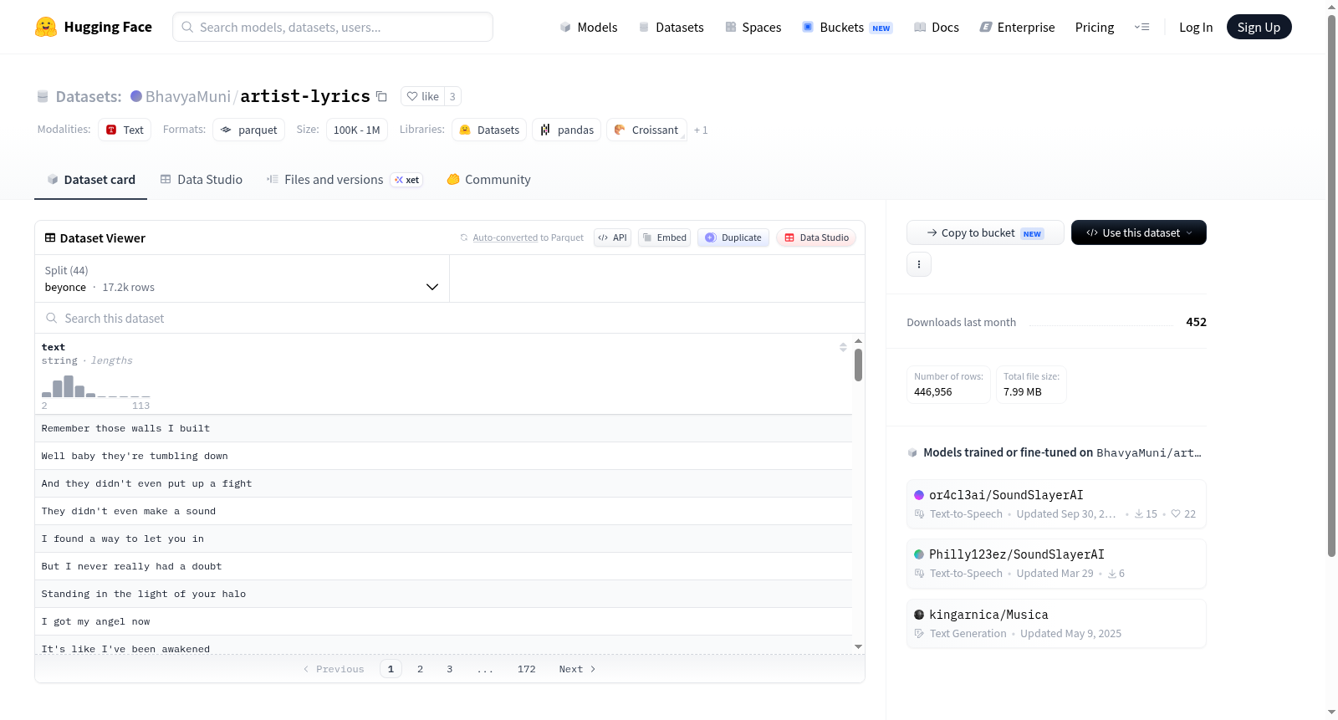The width and height of the screenshot is (1338, 720).
Task: Expand the navigation more-menu icon
Action: tap(1141, 27)
